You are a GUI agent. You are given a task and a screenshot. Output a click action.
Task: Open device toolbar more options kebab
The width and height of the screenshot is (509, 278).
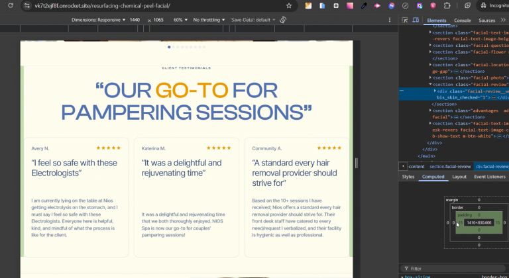pyautogui.click(x=390, y=20)
